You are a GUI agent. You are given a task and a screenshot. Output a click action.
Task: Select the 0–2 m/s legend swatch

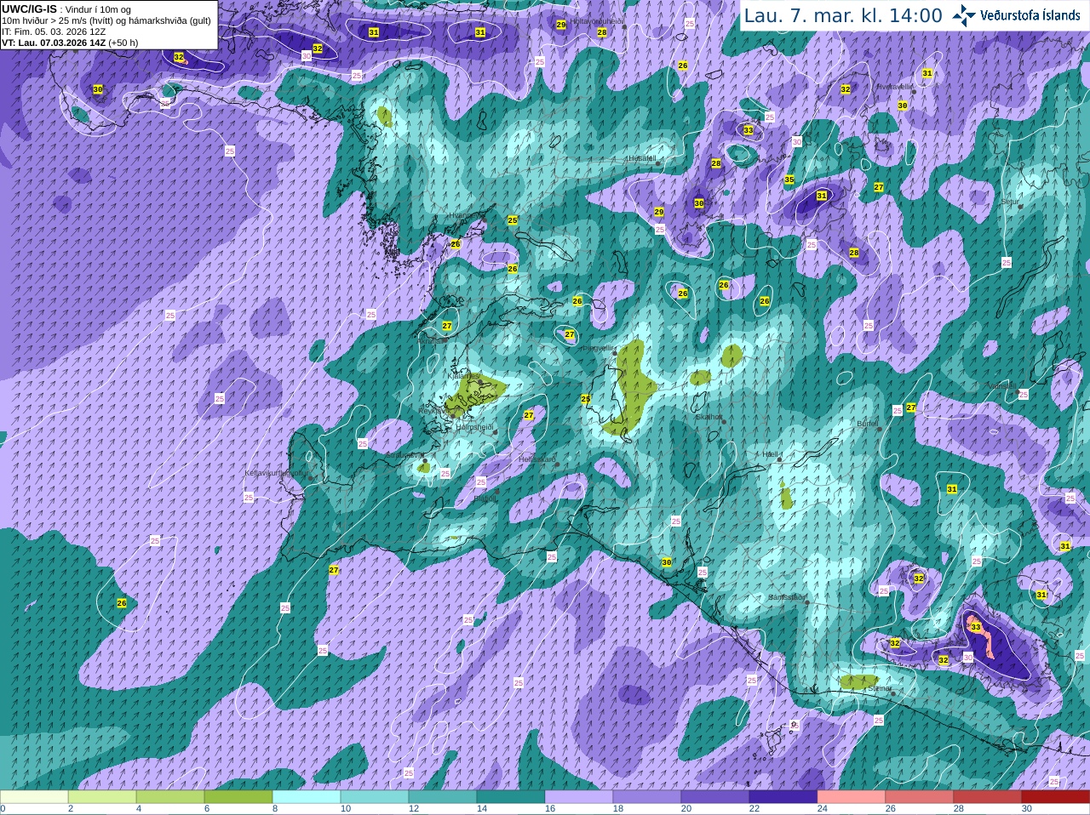coord(34,797)
